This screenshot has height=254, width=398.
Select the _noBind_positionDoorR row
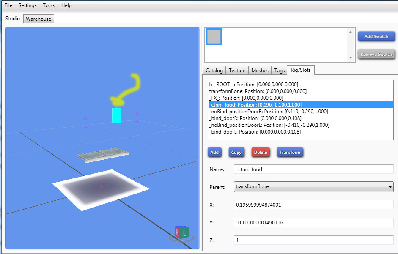click(301, 112)
